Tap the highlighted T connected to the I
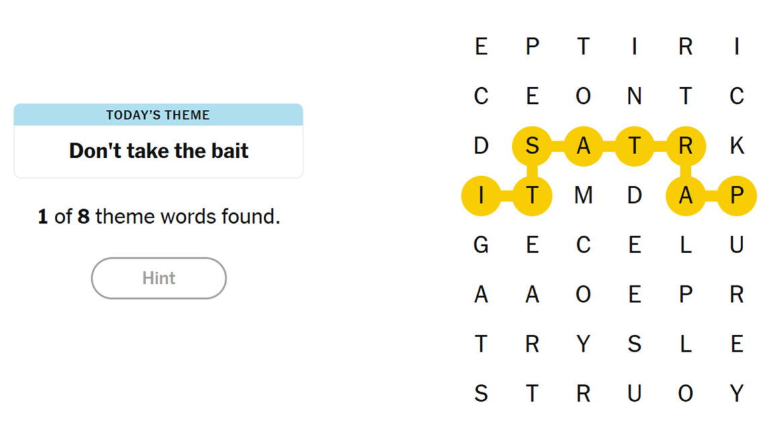The width and height of the screenshot is (772, 434). (532, 196)
